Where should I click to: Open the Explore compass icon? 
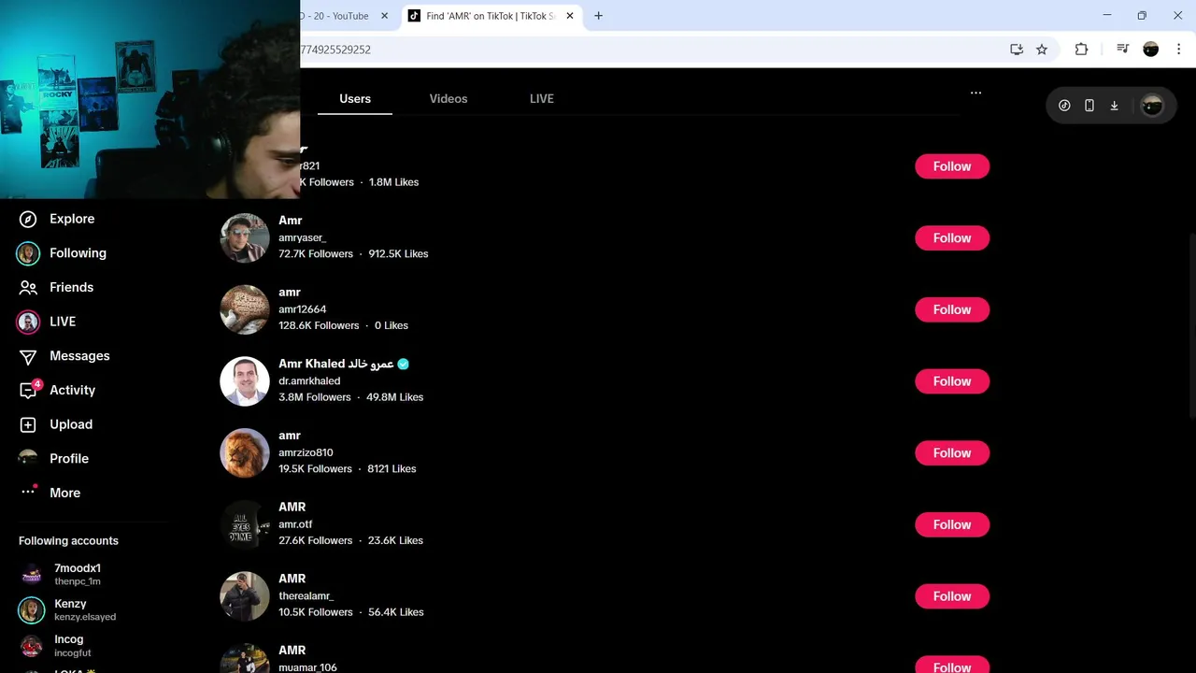[28, 219]
